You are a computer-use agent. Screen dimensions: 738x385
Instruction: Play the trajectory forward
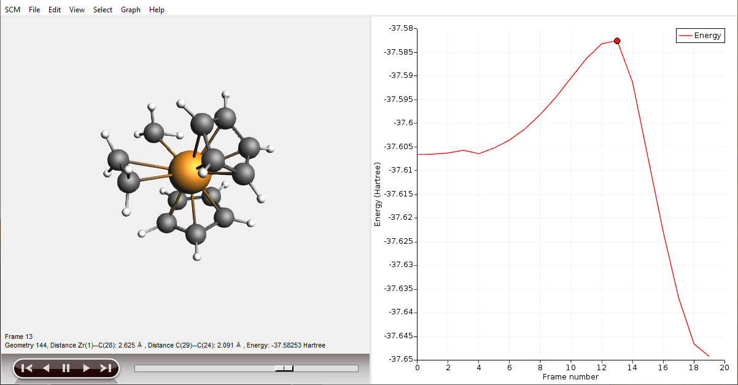[85, 367]
